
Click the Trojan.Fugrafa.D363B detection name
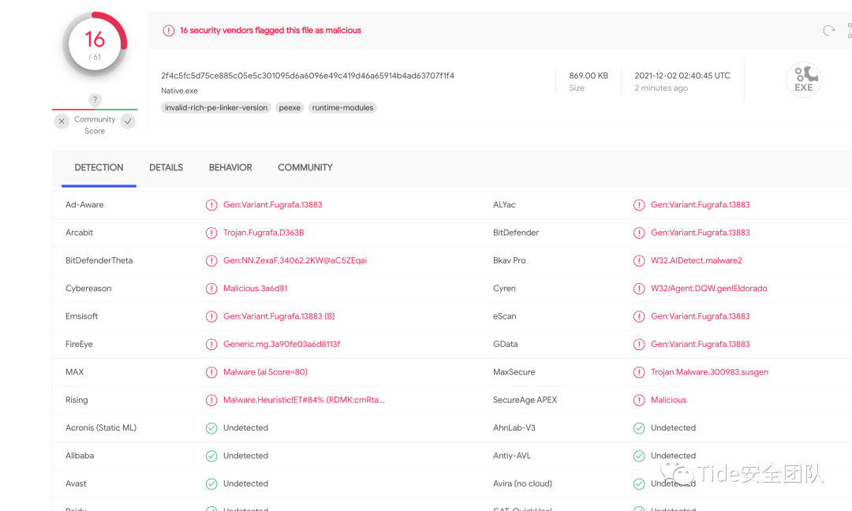coord(263,233)
